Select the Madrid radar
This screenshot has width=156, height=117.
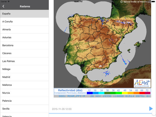pyautogui.click(x=24, y=77)
